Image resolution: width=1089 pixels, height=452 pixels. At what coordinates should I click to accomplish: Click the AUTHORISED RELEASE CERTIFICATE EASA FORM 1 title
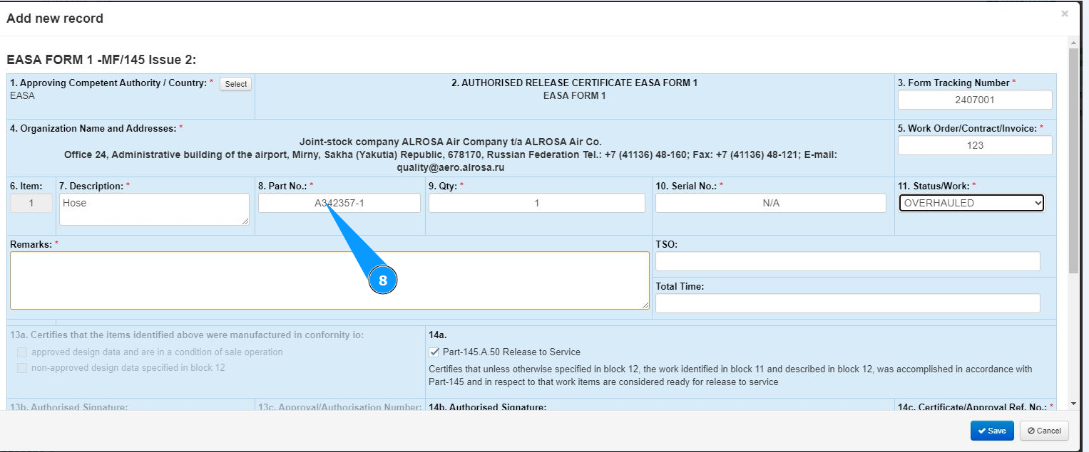pyautogui.click(x=574, y=83)
